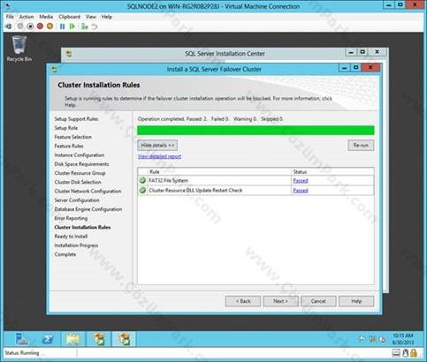Click the Next button
This screenshot has height=362, width=427.
(x=280, y=301)
